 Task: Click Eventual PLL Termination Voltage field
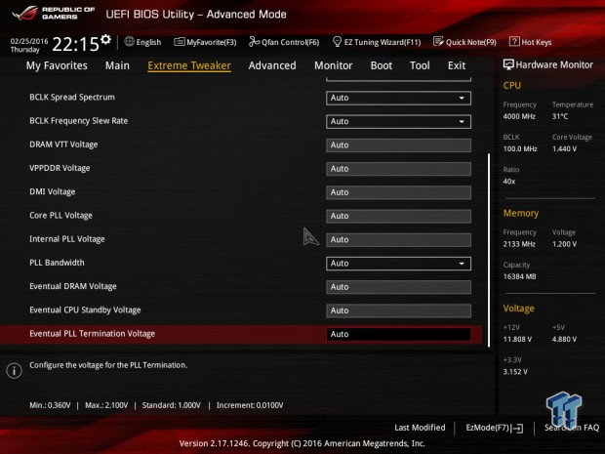pyautogui.click(x=398, y=334)
